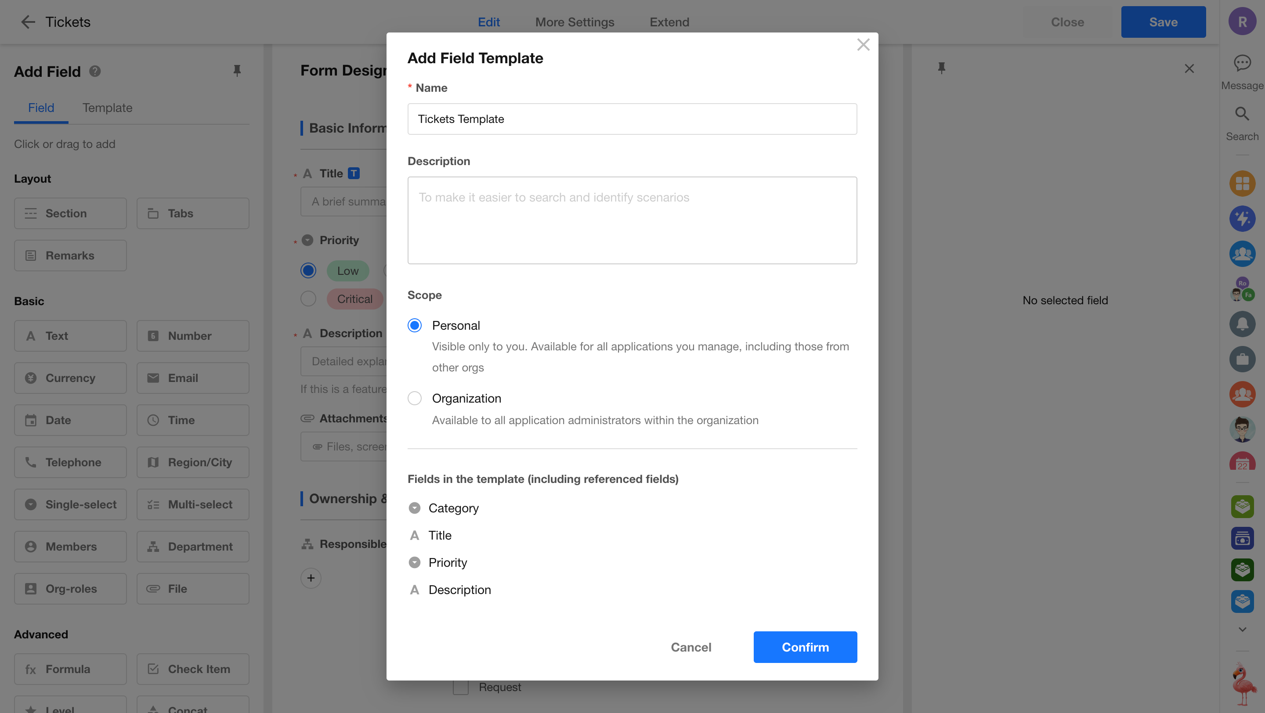1265x713 pixels.
Task: Click the back arrow next to Tickets
Action: pos(28,22)
